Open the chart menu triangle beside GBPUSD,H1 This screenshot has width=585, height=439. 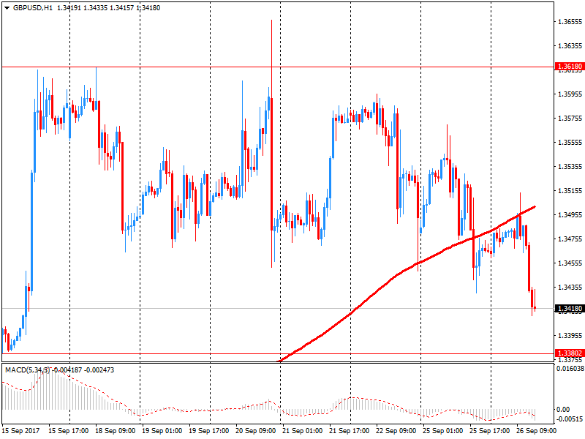click(x=7, y=8)
